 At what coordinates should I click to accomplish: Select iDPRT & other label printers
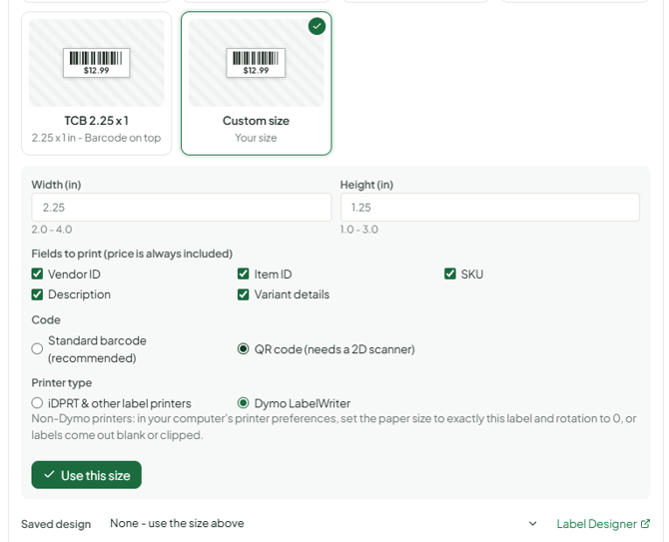(37, 403)
